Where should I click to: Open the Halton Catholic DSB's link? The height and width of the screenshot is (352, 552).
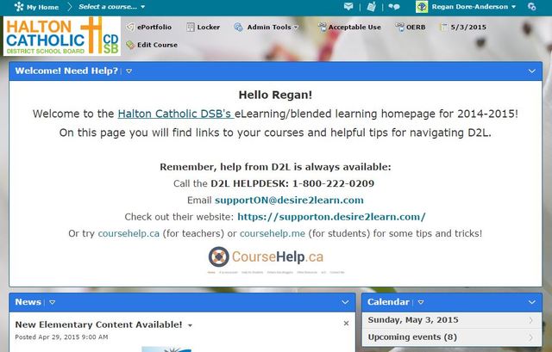point(175,114)
